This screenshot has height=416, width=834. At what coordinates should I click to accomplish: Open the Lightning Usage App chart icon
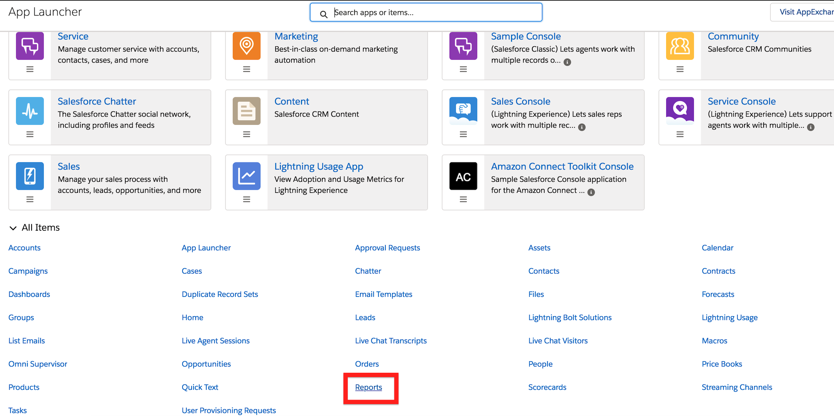pos(246,176)
